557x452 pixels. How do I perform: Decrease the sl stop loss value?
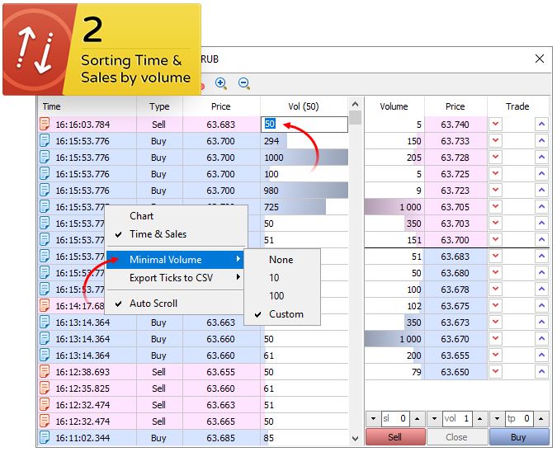(373, 419)
